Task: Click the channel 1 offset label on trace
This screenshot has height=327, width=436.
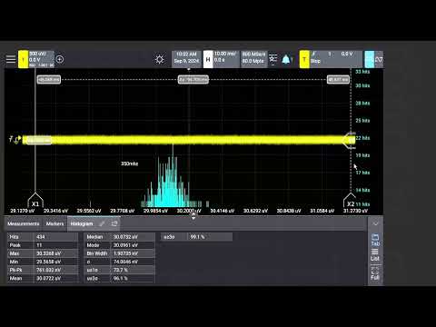Action: (x=39, y=140)
